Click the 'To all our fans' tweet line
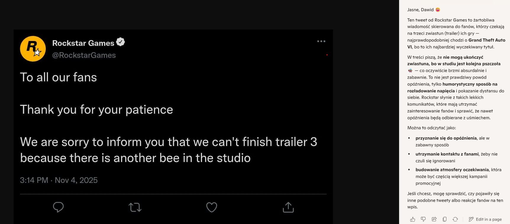The height and width of the screenshot is (224, 510). [58, 77]
